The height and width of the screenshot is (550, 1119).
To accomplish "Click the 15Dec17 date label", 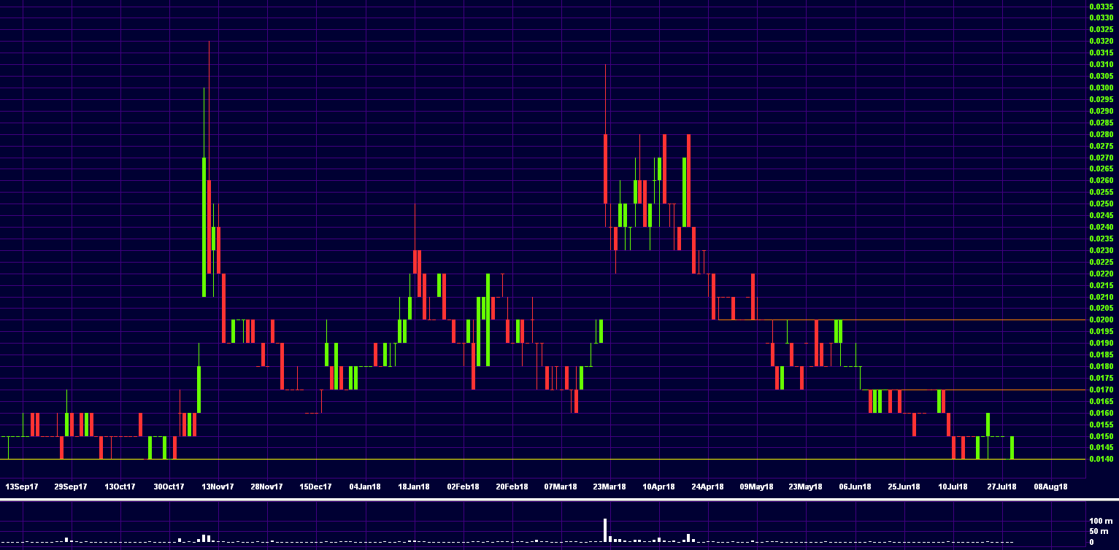I will tap(315, 487).
